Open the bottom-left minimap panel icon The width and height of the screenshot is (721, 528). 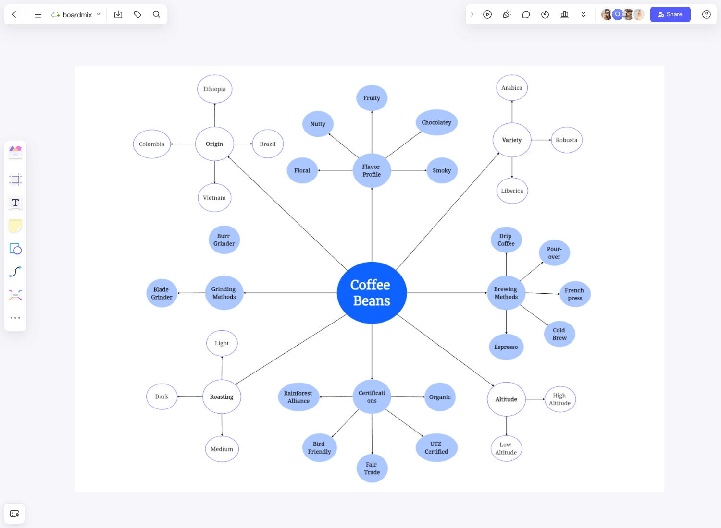tap(14, 514)
